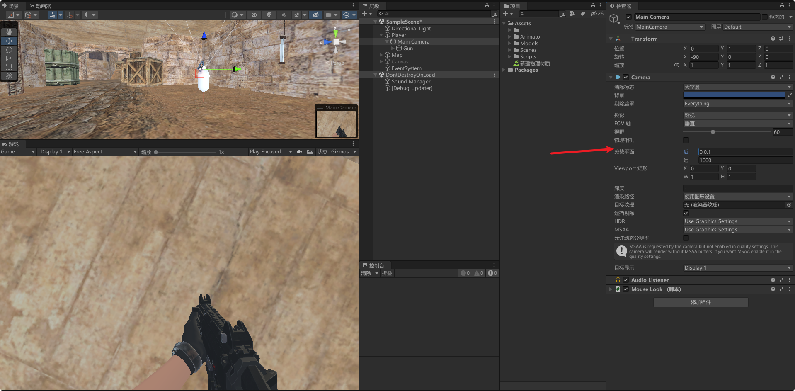Image resolution: width=795 pixels, height=391 pixels.
Task: Select the 新建物理材质 asset
Action: [x=535, y=63]
